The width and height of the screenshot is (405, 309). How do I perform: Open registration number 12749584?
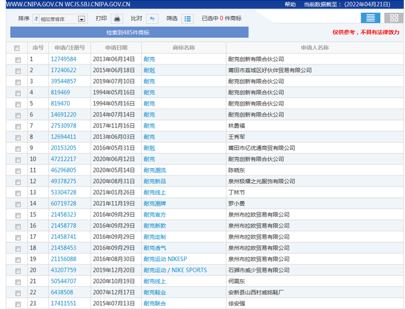click(63, 59)
